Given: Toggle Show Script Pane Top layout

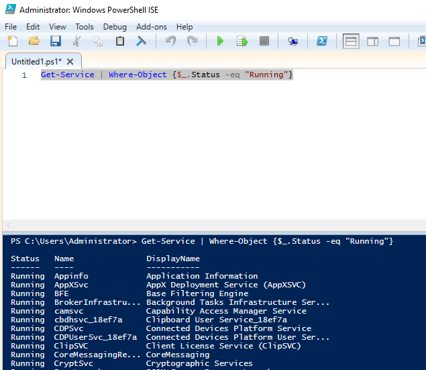Looking at the screenshot, I should tap(351, 42).
